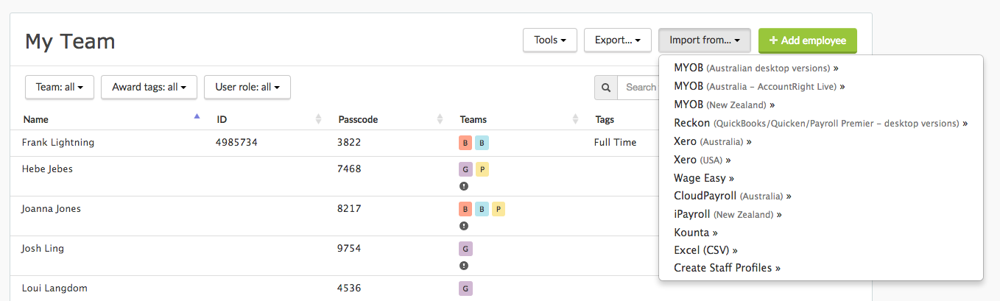Click the search magnifier icon
1000x301 pixels.
click(x=606, y=88)
